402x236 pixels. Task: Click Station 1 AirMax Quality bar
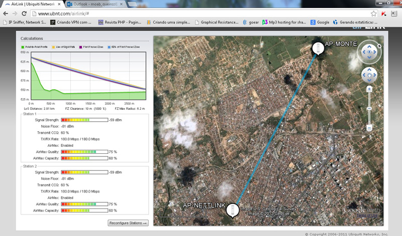(84, 152)
